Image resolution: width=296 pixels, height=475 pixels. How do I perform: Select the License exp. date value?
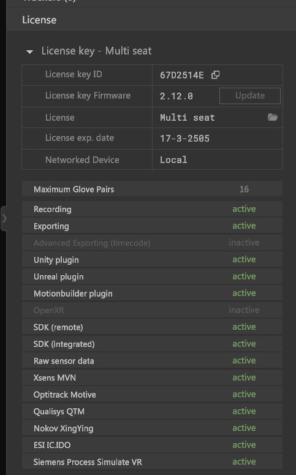pos(185,139)
